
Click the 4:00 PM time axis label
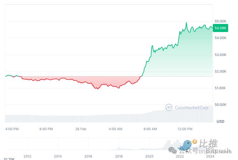coord(12,129)
